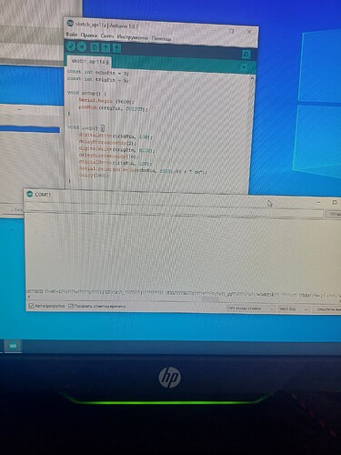This screenshot has height=455, width=341.
Task: Click the clear output button
Action: click(x=327, y=309)
